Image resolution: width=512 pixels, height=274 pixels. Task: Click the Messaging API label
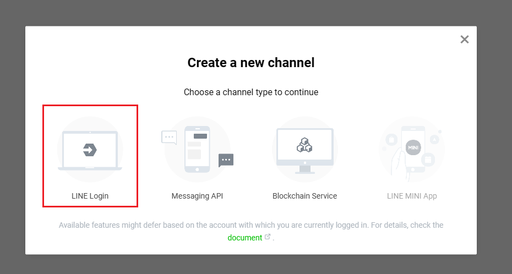[197, 196]
